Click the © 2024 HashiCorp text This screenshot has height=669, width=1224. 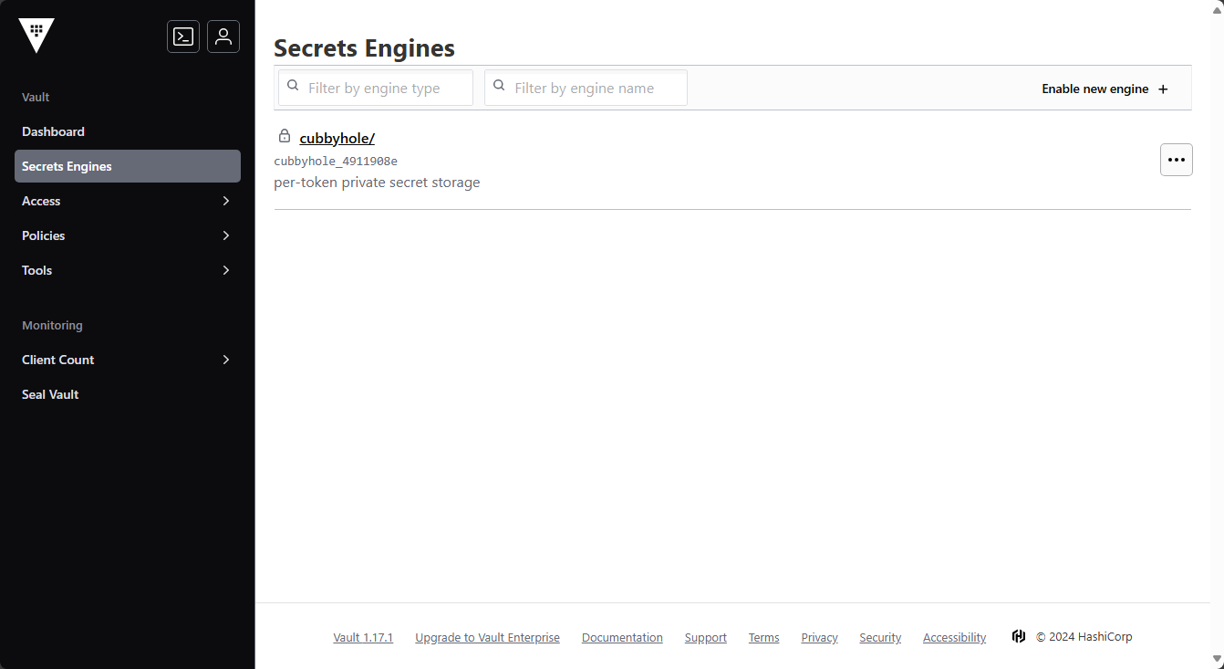[1084, 637]
